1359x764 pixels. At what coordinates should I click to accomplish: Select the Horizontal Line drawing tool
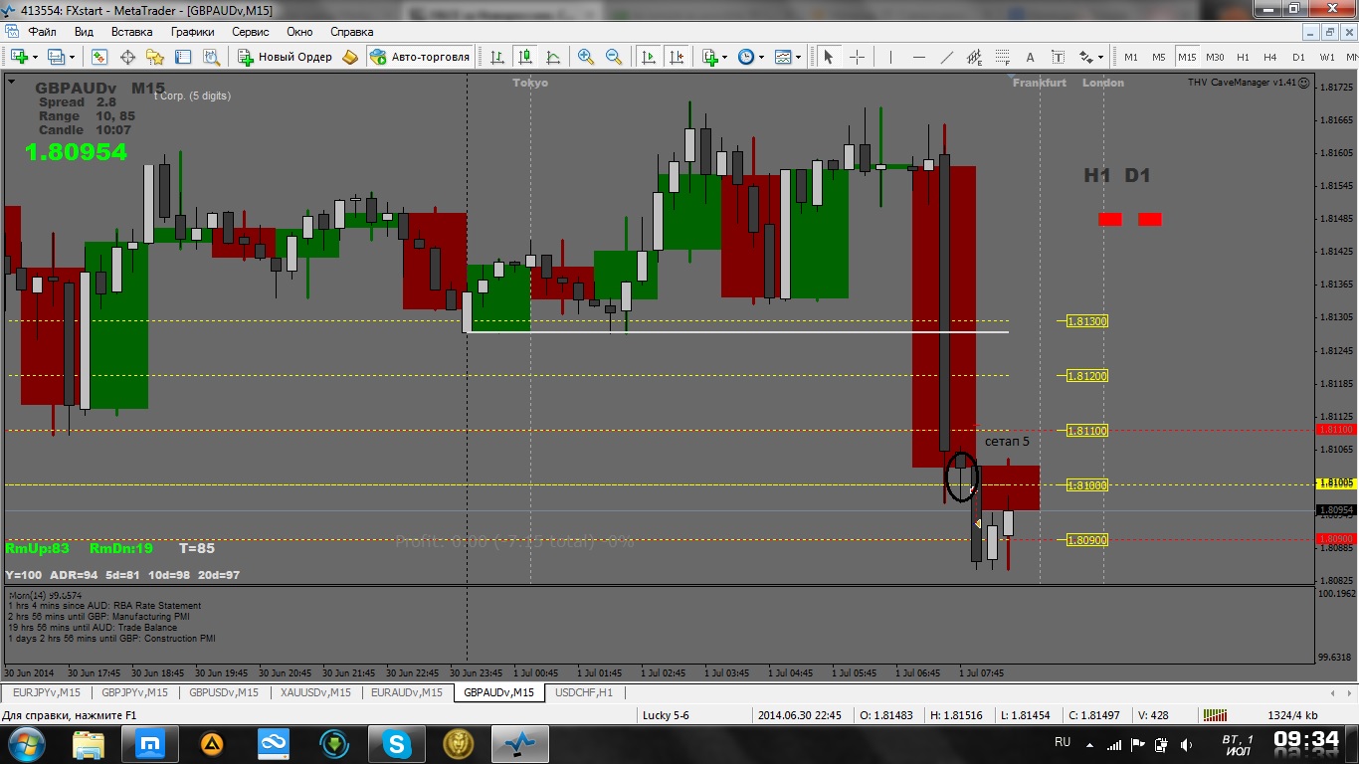918,57
